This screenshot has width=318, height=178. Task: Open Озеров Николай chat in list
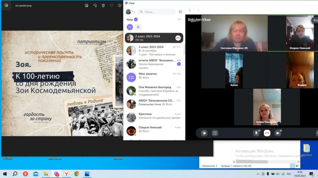pos(154,130)
